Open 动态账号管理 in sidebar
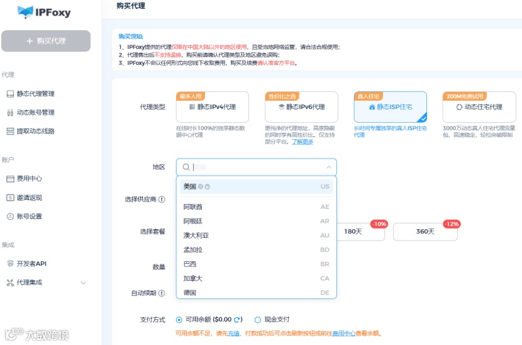Screen dimensions: 522x345 (x=36, y=112)
